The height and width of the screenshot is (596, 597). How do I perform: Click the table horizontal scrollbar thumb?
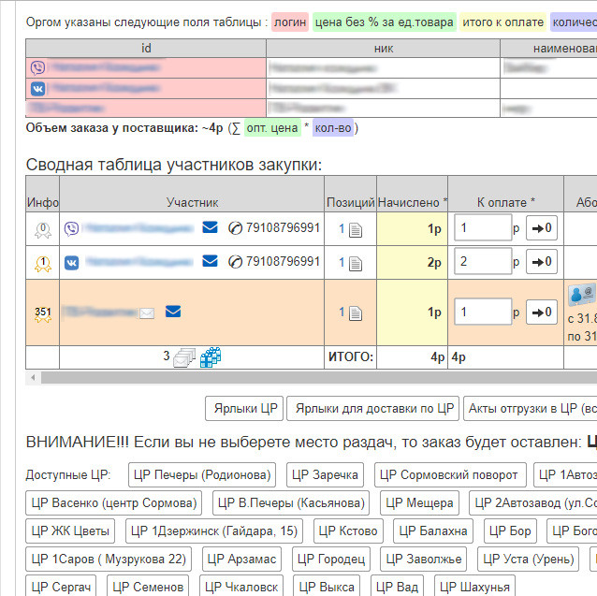(x=319, y=378)
